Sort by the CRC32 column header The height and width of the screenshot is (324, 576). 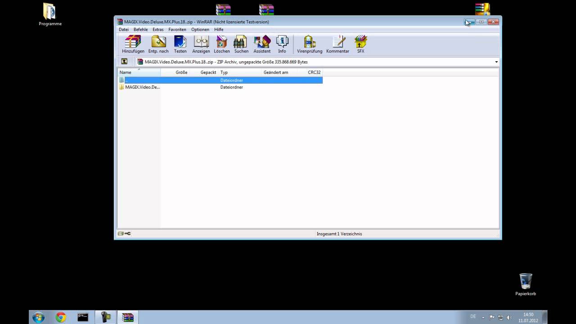point(310,72)
